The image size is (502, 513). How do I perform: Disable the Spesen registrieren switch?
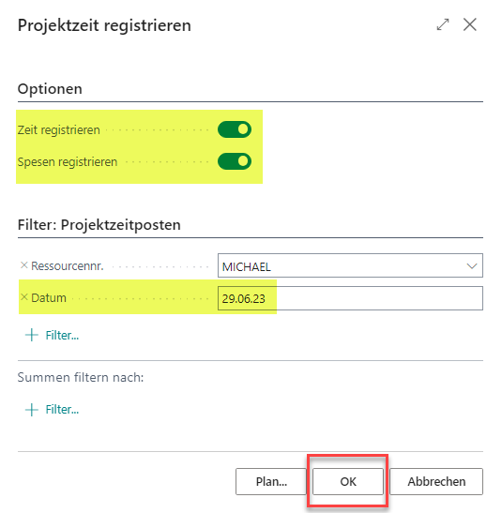pos(235,161)
